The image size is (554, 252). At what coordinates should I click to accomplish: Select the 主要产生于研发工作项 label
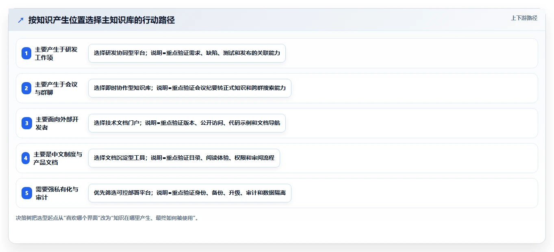click(56, 53)
